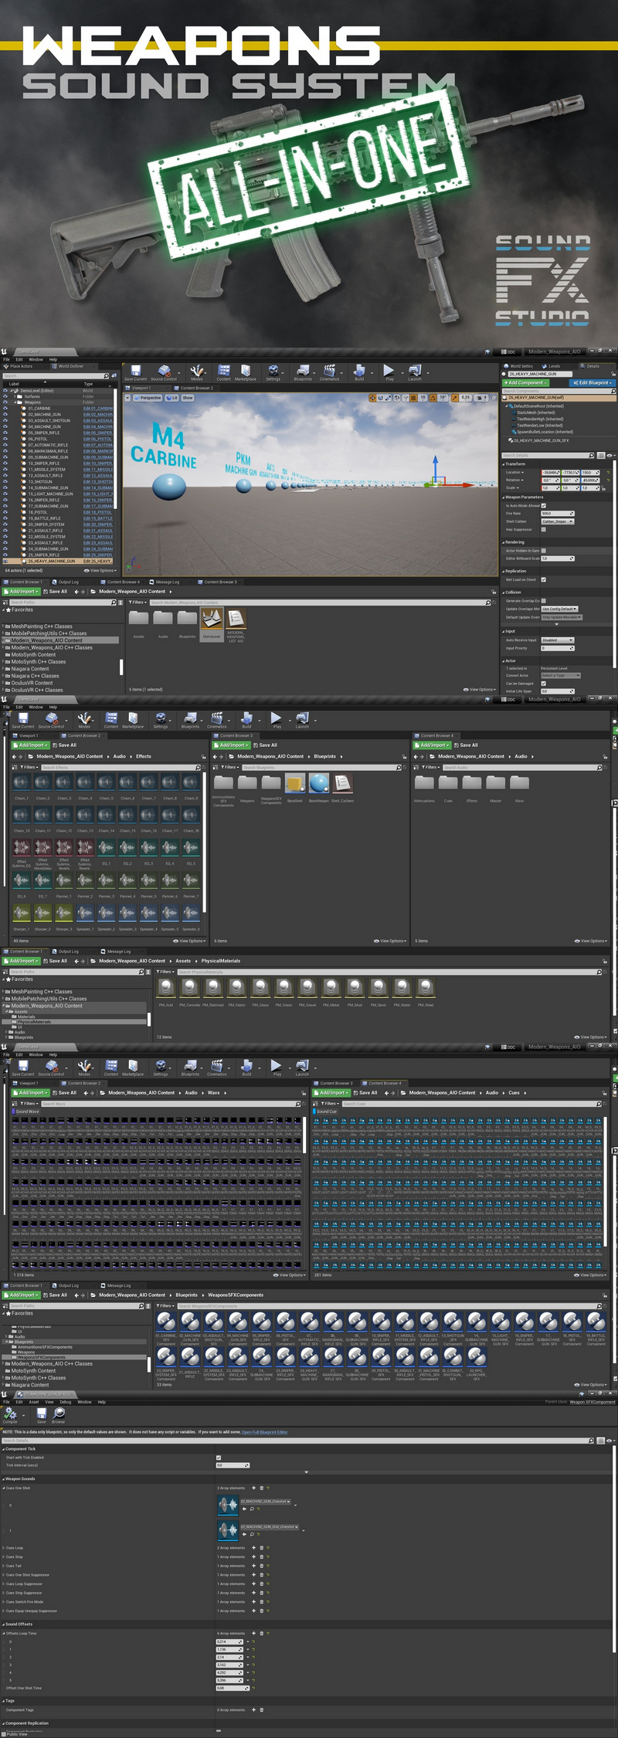Click the Browse icon in blueprint toolbar
Viewport: 618px width, 1738px height.
pos(59,1414)
